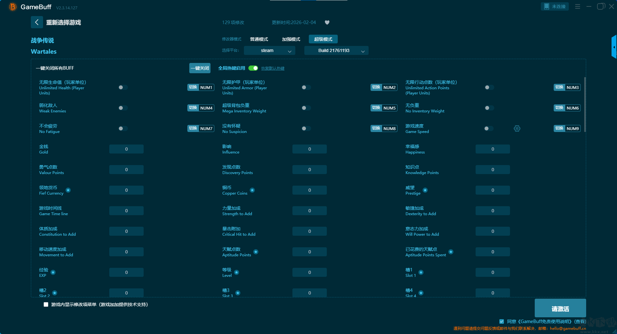Viewport: 617px width, 334px height.
Task: Open the hamburger menu in title bar
Action: pos(577,6)
